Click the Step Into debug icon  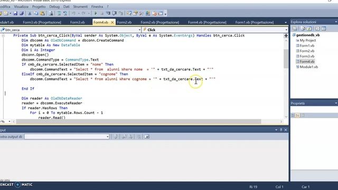pyautogui.click(x=108, y=13)
